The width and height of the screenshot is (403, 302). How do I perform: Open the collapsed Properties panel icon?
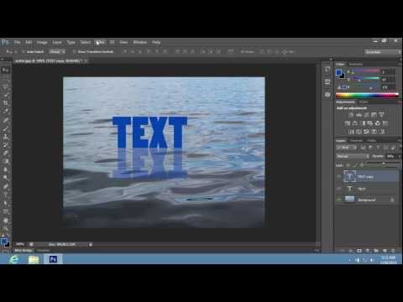point(327,81)
